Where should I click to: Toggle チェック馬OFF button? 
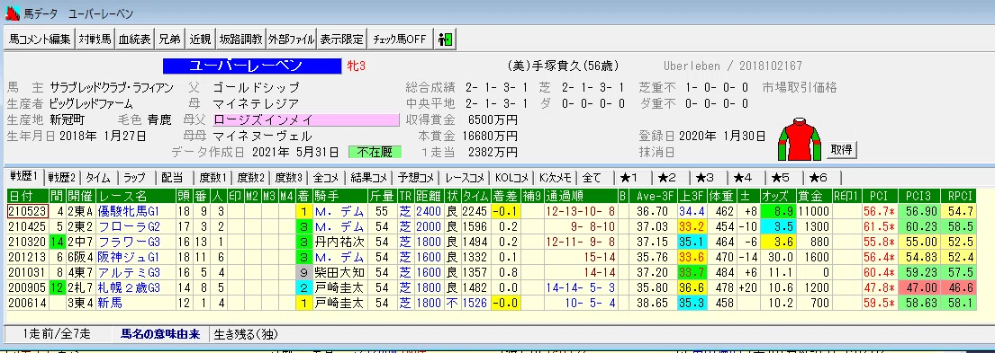tap(400, 40)
